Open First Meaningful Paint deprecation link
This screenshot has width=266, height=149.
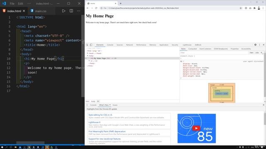tap(107, 132)
